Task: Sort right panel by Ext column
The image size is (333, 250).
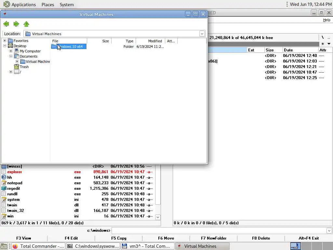Action: click(x=256, y=50)
